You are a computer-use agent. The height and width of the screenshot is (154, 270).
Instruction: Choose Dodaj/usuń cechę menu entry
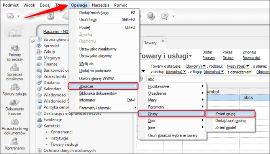tap(230, 121)
